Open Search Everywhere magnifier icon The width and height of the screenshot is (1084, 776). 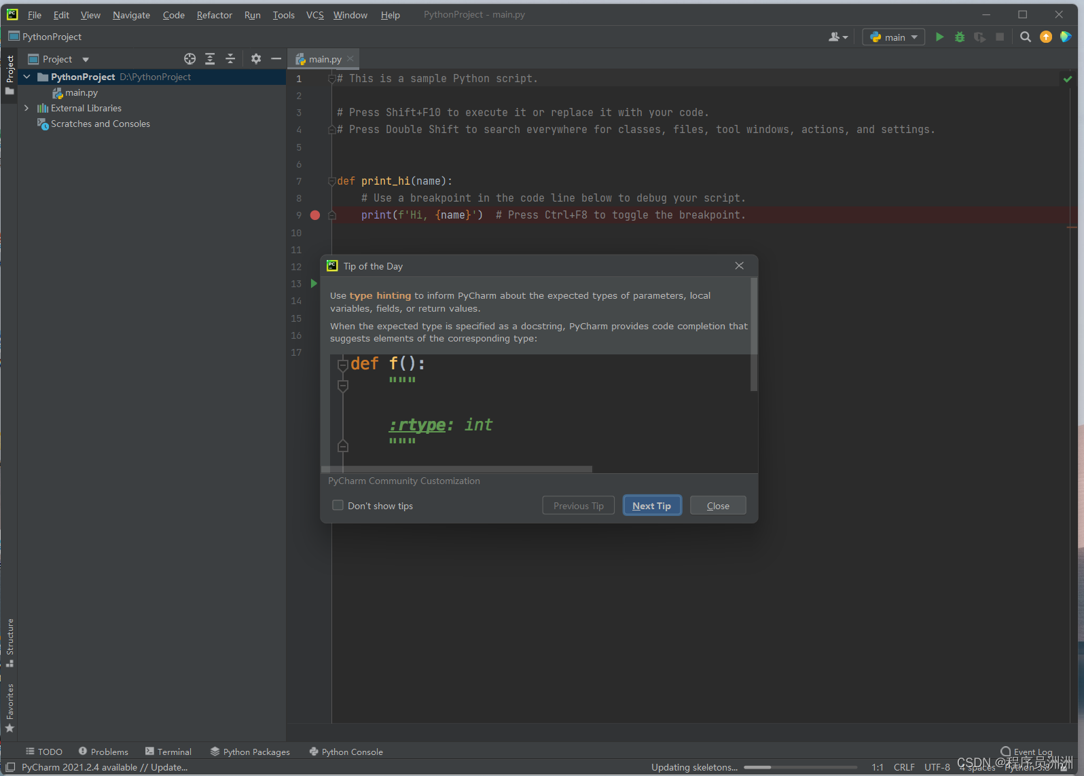1026,37
